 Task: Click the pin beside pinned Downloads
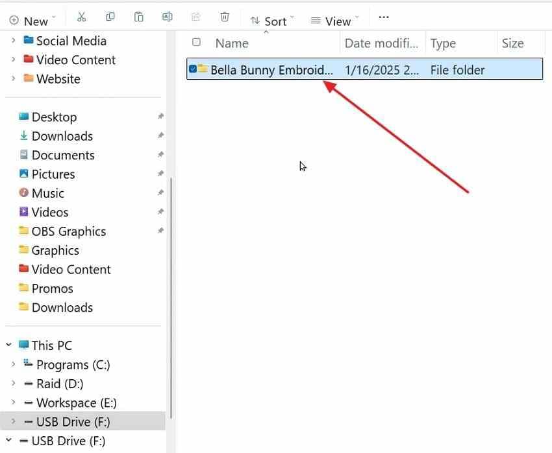[160, 135]
